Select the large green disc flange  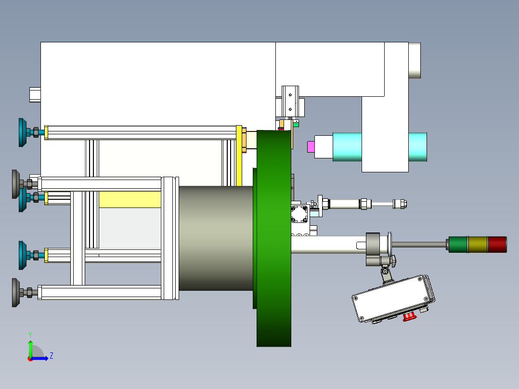(274, 238)
